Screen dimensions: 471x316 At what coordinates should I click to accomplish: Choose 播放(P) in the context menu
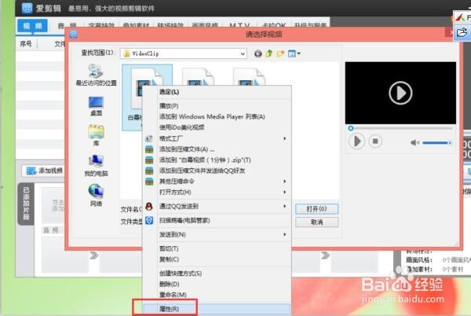217,106
